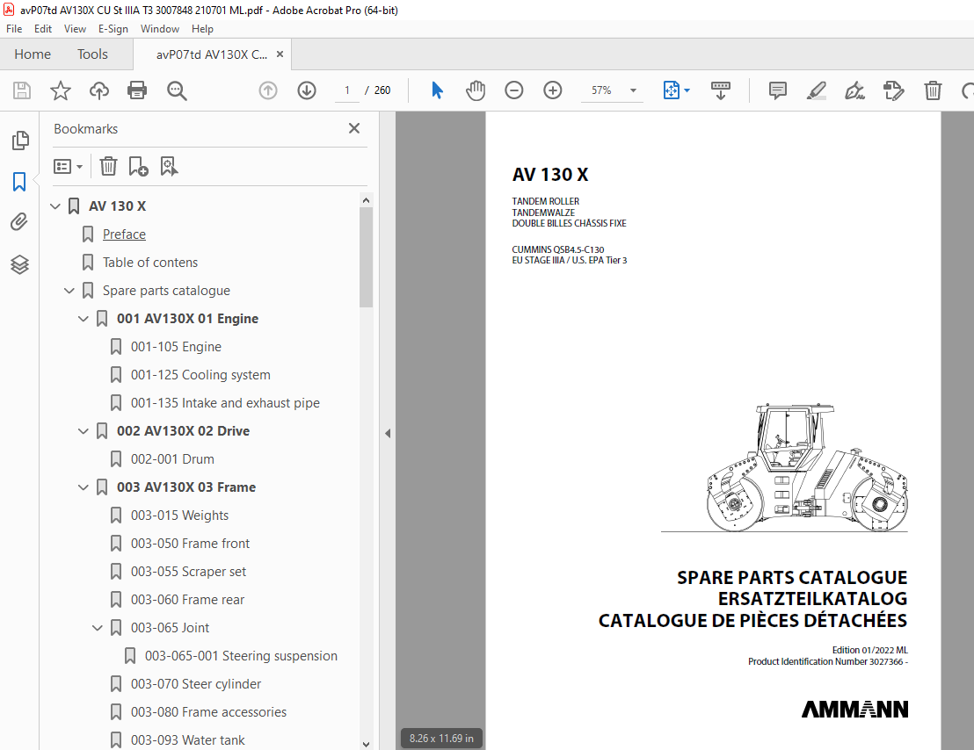Open 003-065-001 Steering suspension bookmark

(241, 656)
